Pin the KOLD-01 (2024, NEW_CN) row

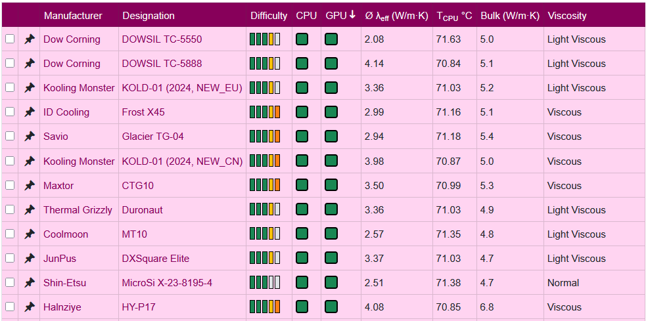pyautogui.click(x=30, y=161)
